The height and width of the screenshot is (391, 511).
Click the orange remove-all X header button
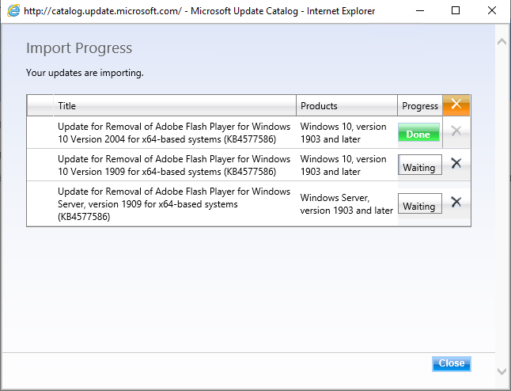(x=456, y=105)
